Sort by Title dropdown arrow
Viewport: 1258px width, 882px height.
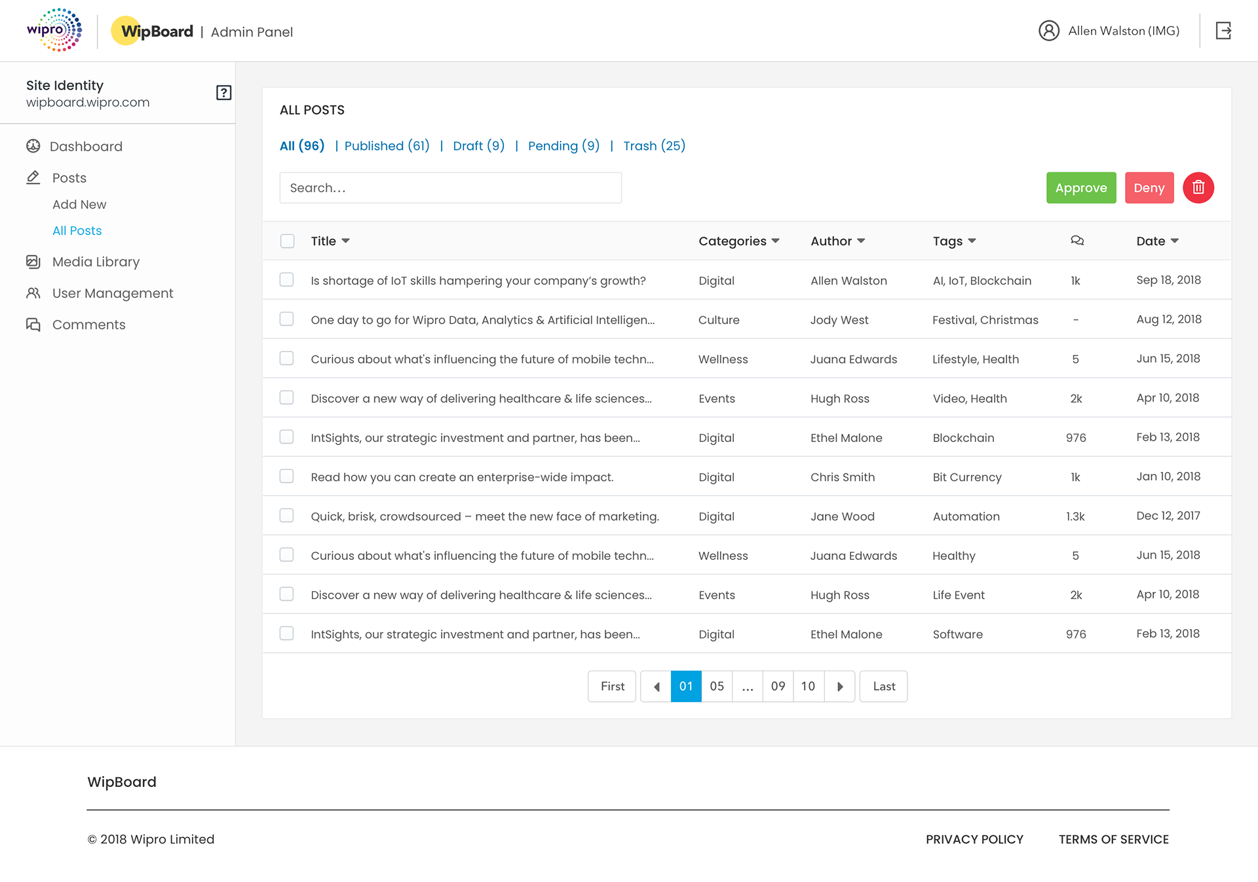(346, 241)
